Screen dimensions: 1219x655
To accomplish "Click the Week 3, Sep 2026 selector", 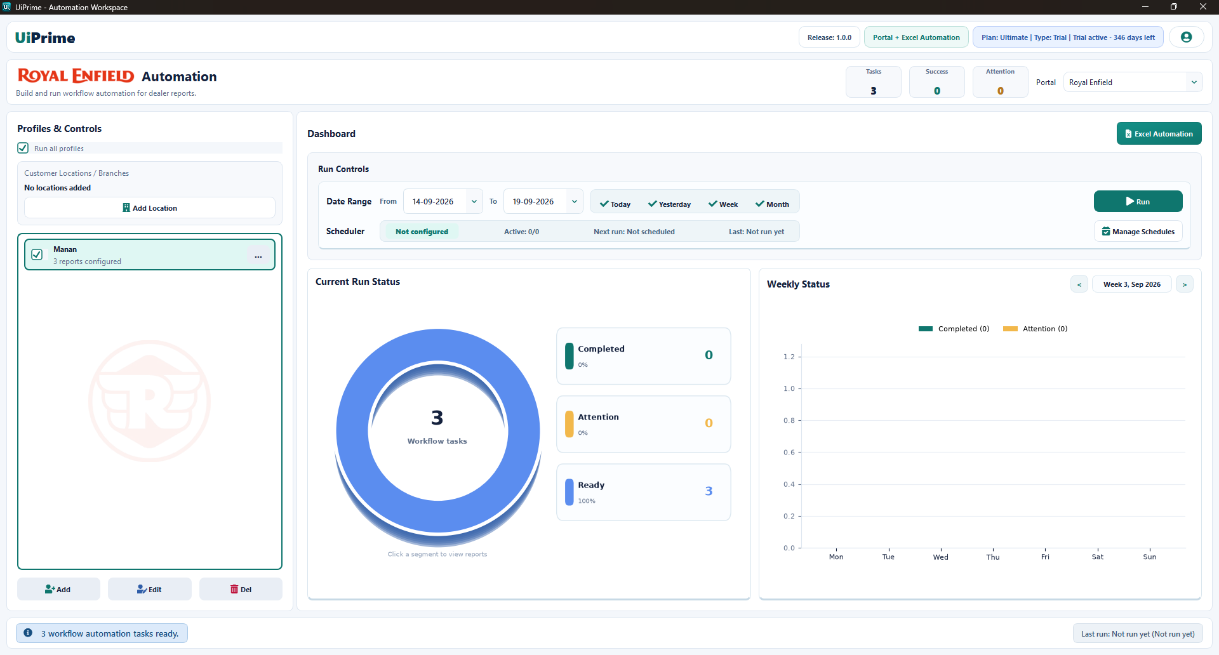I will (x=1131, y=284).
